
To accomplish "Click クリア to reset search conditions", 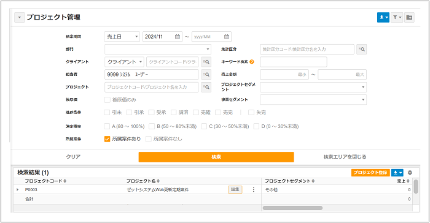I will (x=73, y=157).
